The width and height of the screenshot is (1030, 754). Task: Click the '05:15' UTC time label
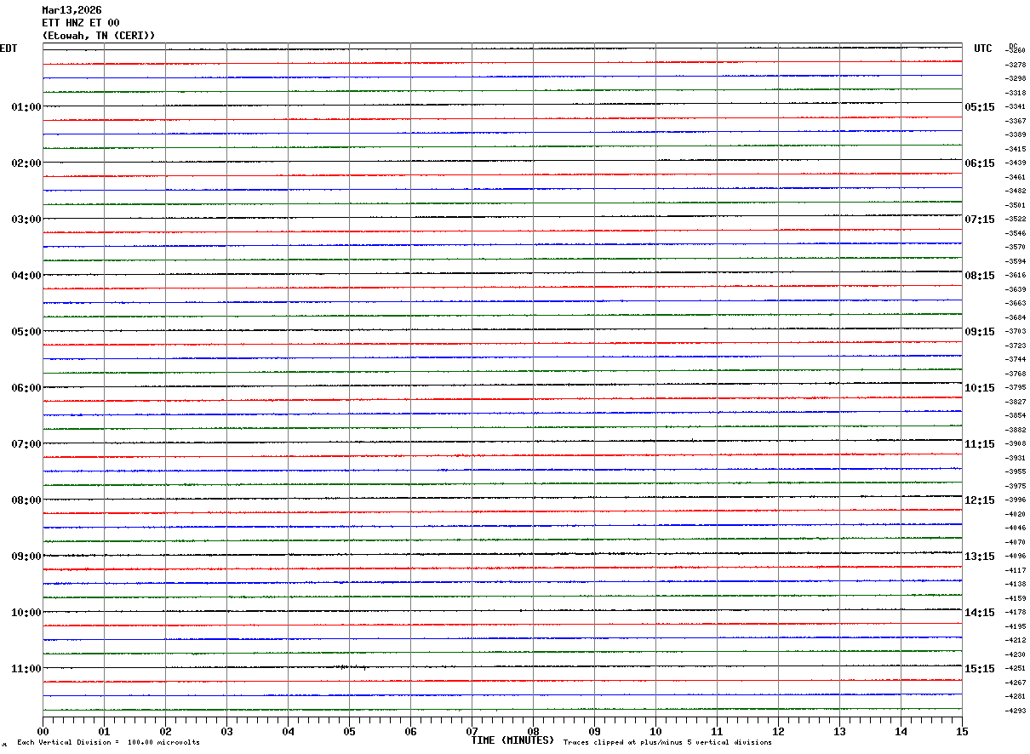[x=980, y=107]
